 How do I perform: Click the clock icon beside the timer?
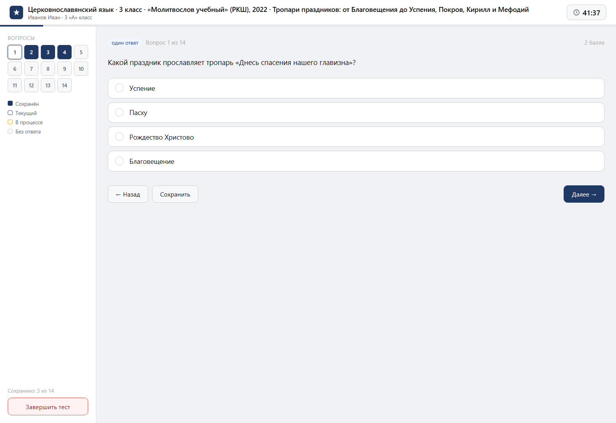[576, 13]
